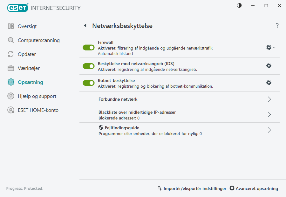Open settings gear for Beskyttelse mod netværksangreb
Image resolution: width=286 pixels, height=197 pixels.
(269, 66)
